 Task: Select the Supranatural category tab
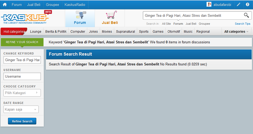click(125, 31)
